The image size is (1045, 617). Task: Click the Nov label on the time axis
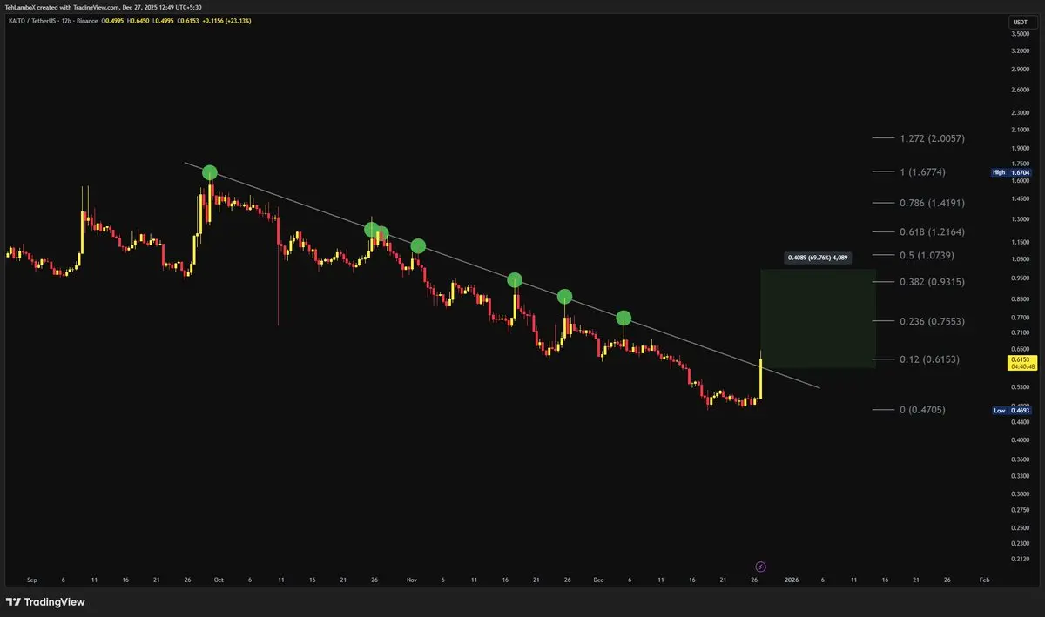[x=412, y=579]
